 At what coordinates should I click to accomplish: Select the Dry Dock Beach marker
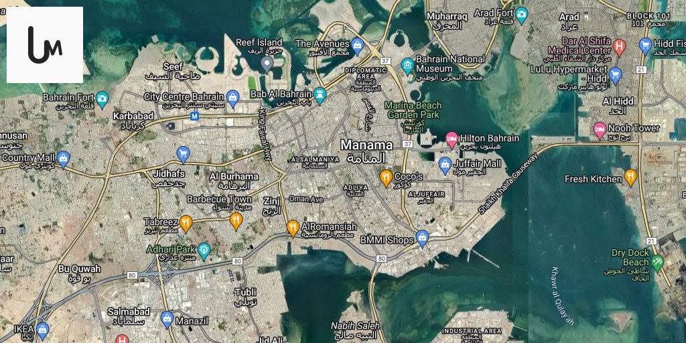pos(658,262)
